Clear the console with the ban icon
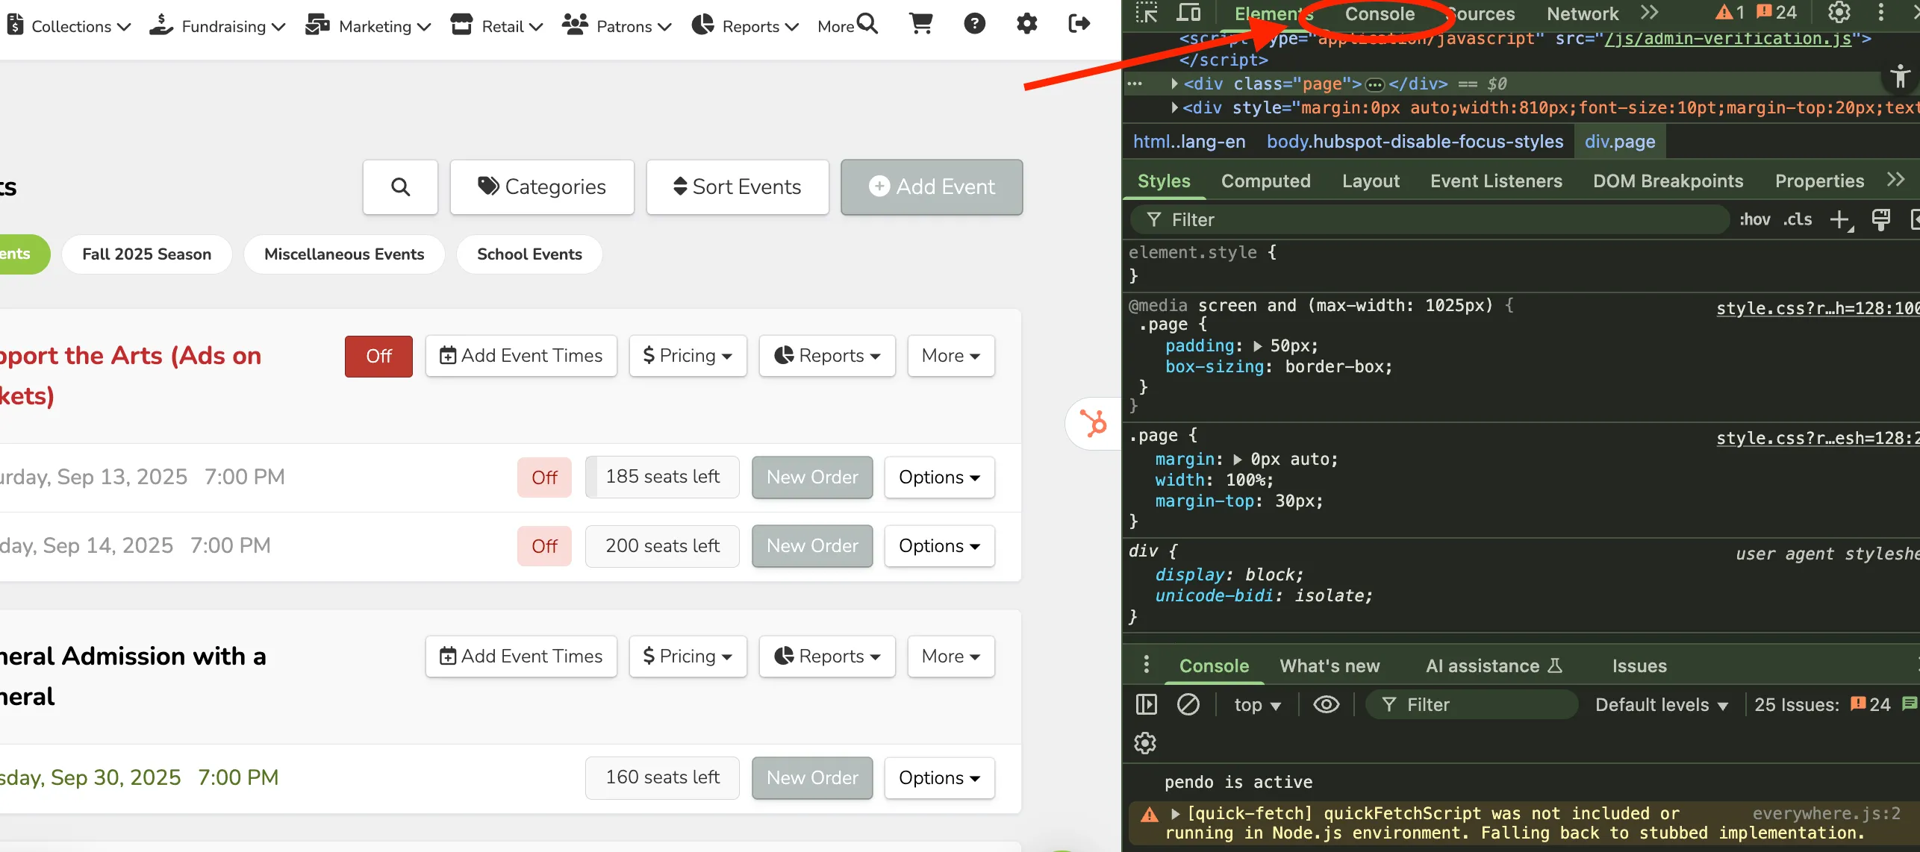 click(x=1188, y=704)
